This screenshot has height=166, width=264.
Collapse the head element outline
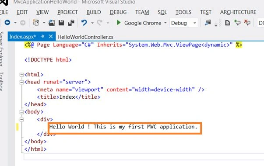point(21,82)
